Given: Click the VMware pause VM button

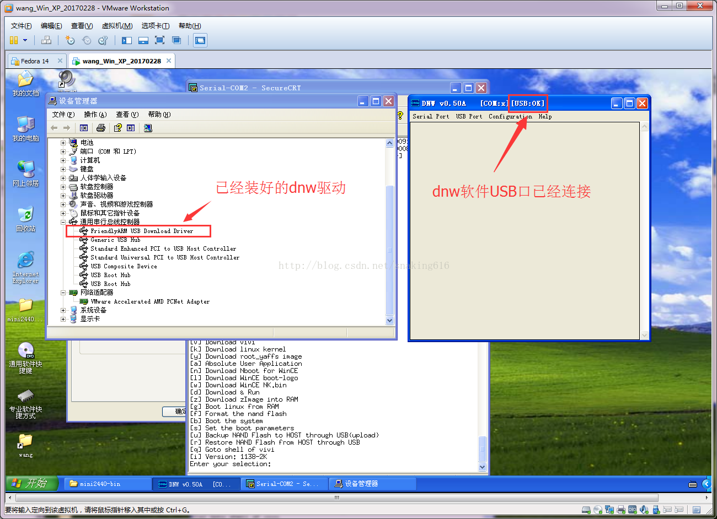Looking at the screenshot, I should [x=13, y=40].
